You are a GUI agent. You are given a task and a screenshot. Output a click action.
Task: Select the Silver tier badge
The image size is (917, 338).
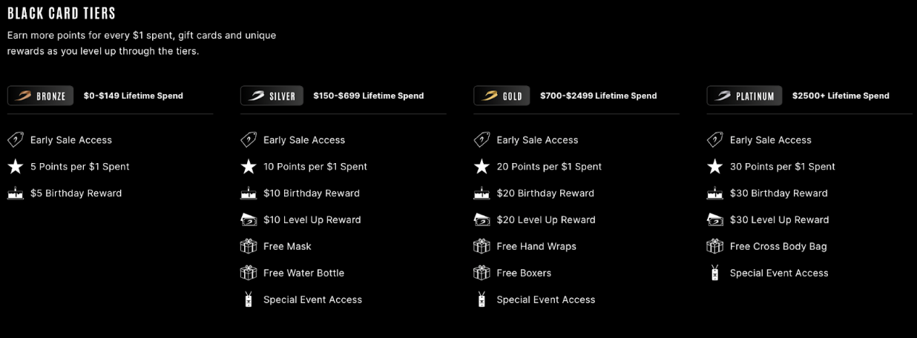[x=272, y=96]
